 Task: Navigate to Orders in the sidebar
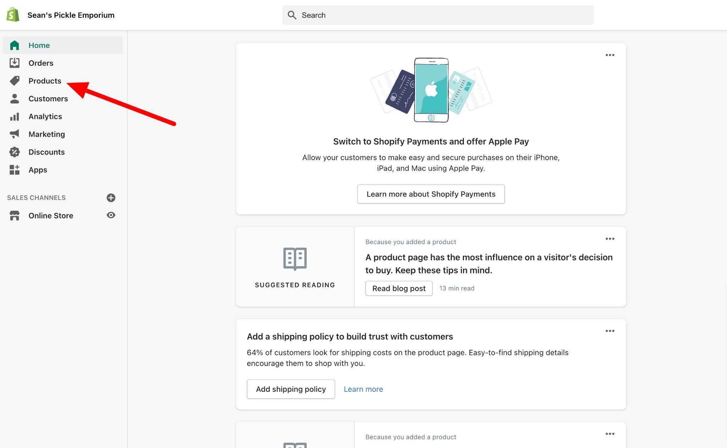click(x=40, y=63)
